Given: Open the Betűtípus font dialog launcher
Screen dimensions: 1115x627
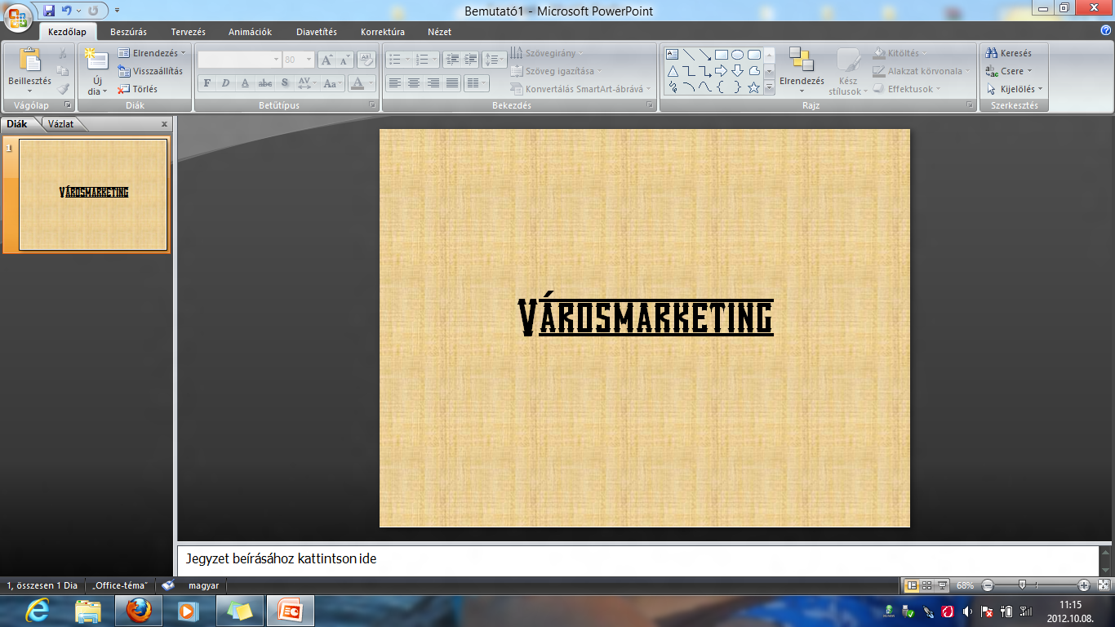Looking at the screenshot, I should [x=373, y=105].
